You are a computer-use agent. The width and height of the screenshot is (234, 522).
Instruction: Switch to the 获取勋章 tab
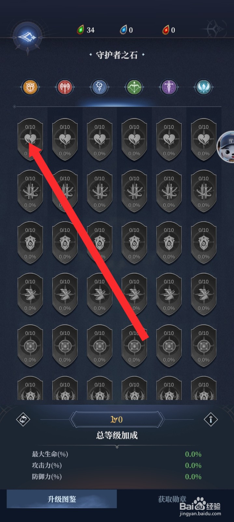pyautogui.click(x=172, y=499)
